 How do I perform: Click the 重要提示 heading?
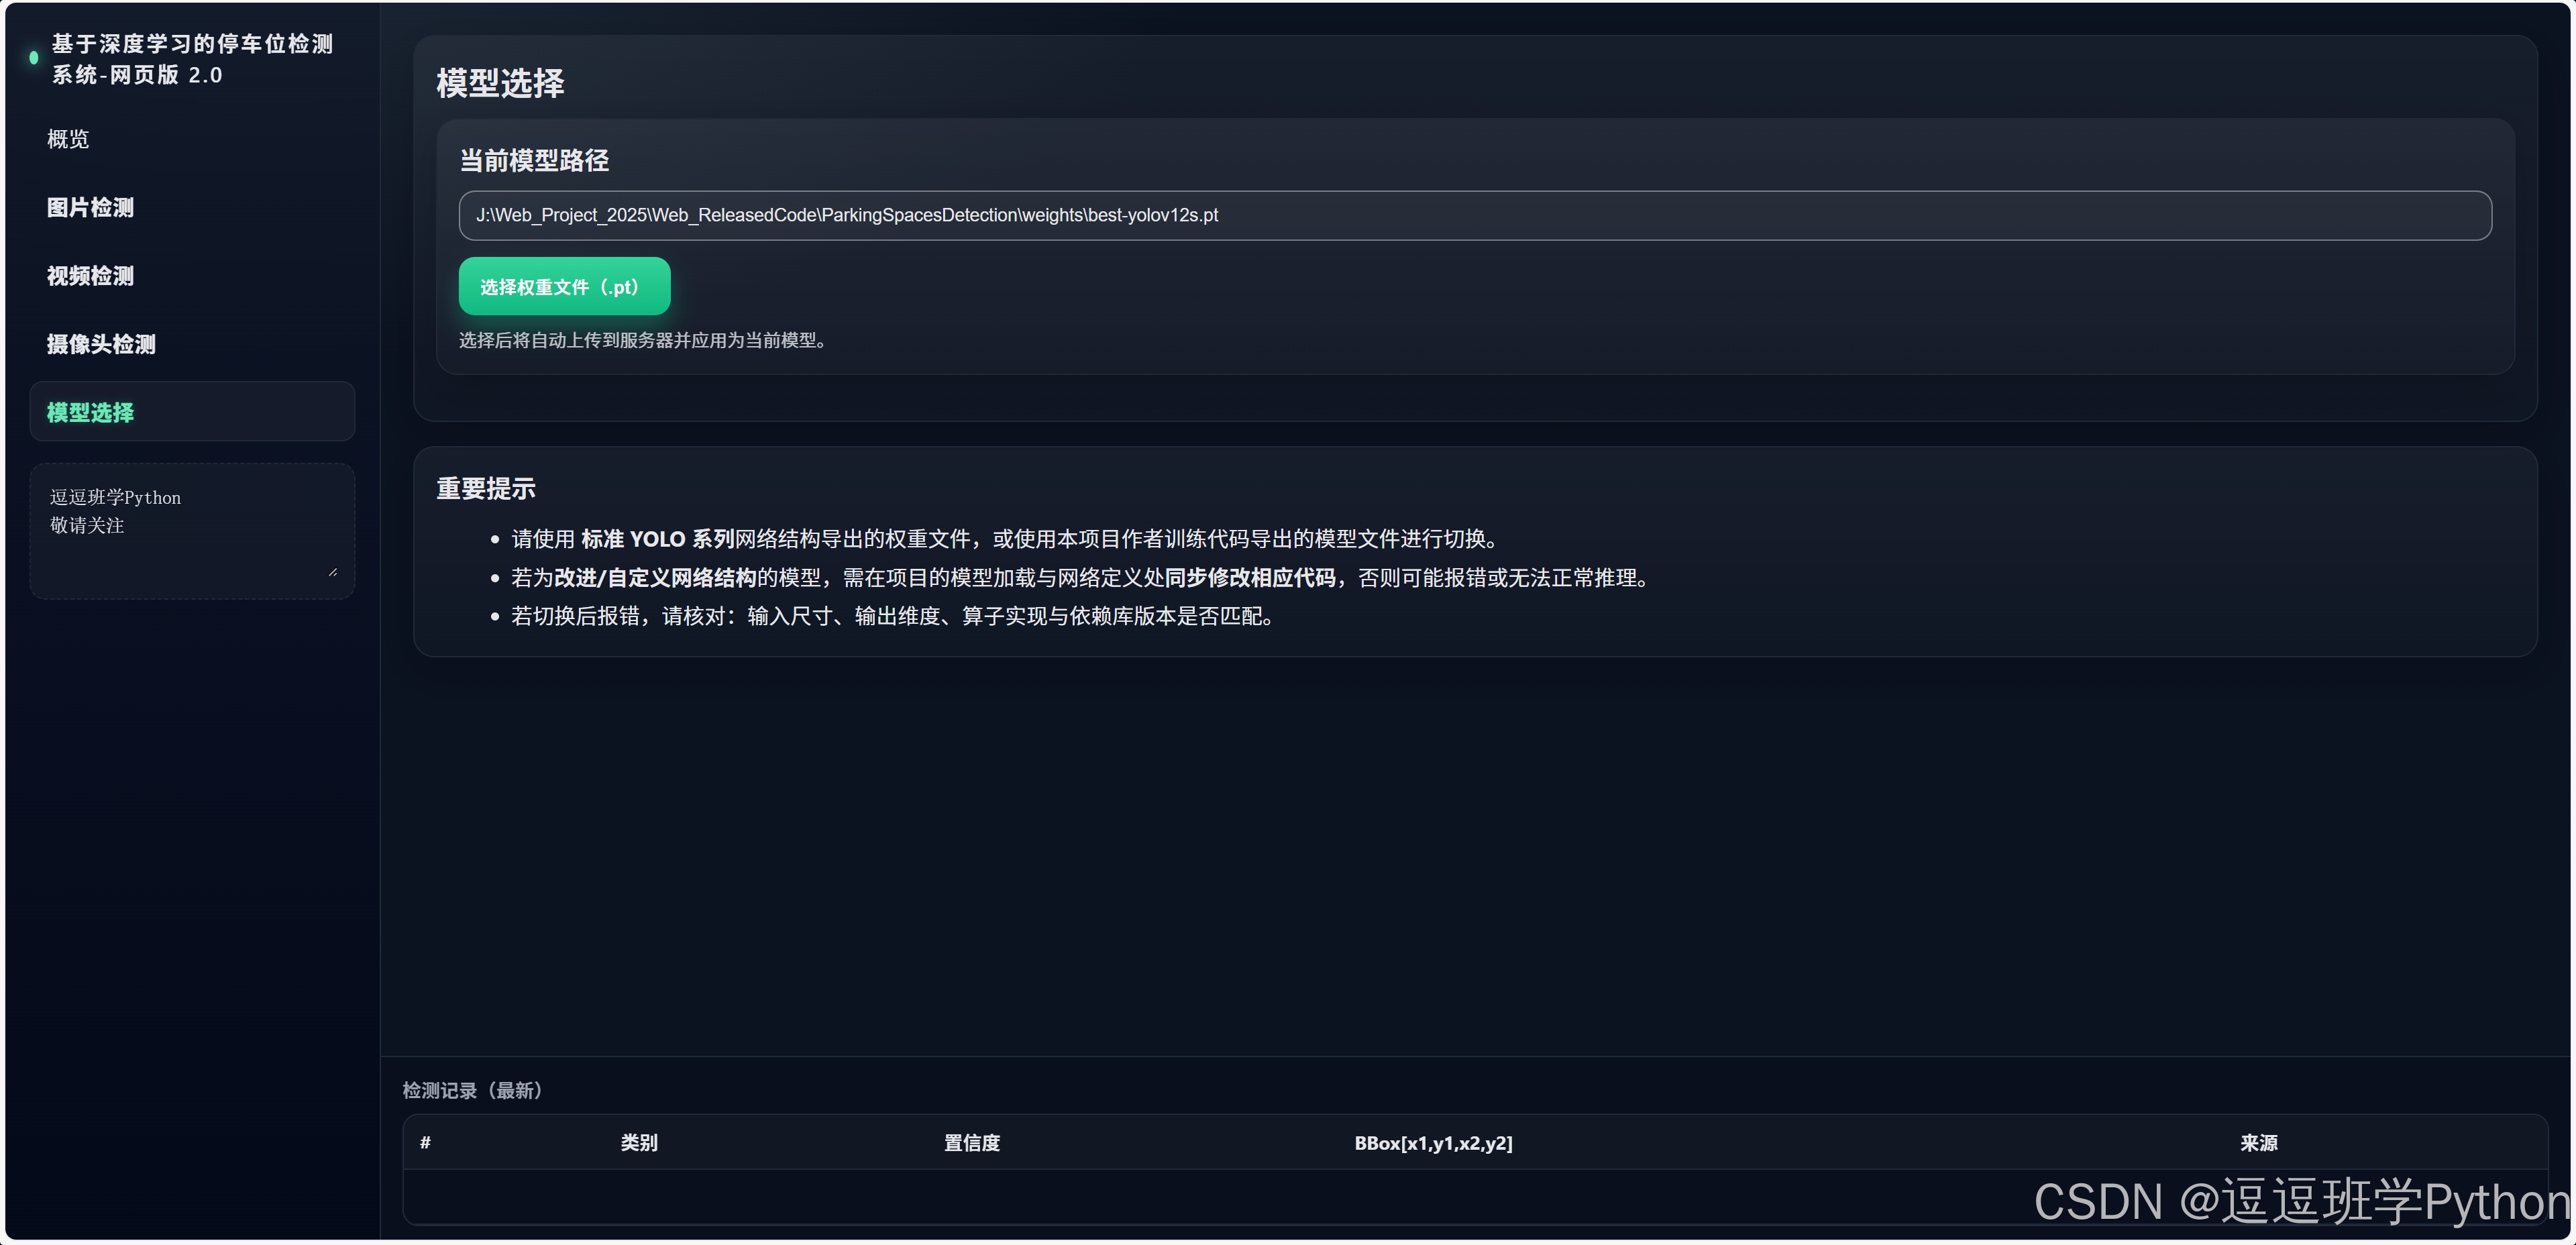coord(486,488)
